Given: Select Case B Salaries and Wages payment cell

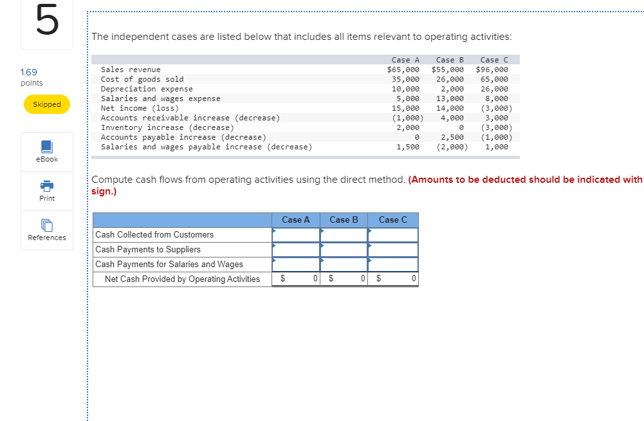Looking at the screenshot, I should tap(344, 265).
